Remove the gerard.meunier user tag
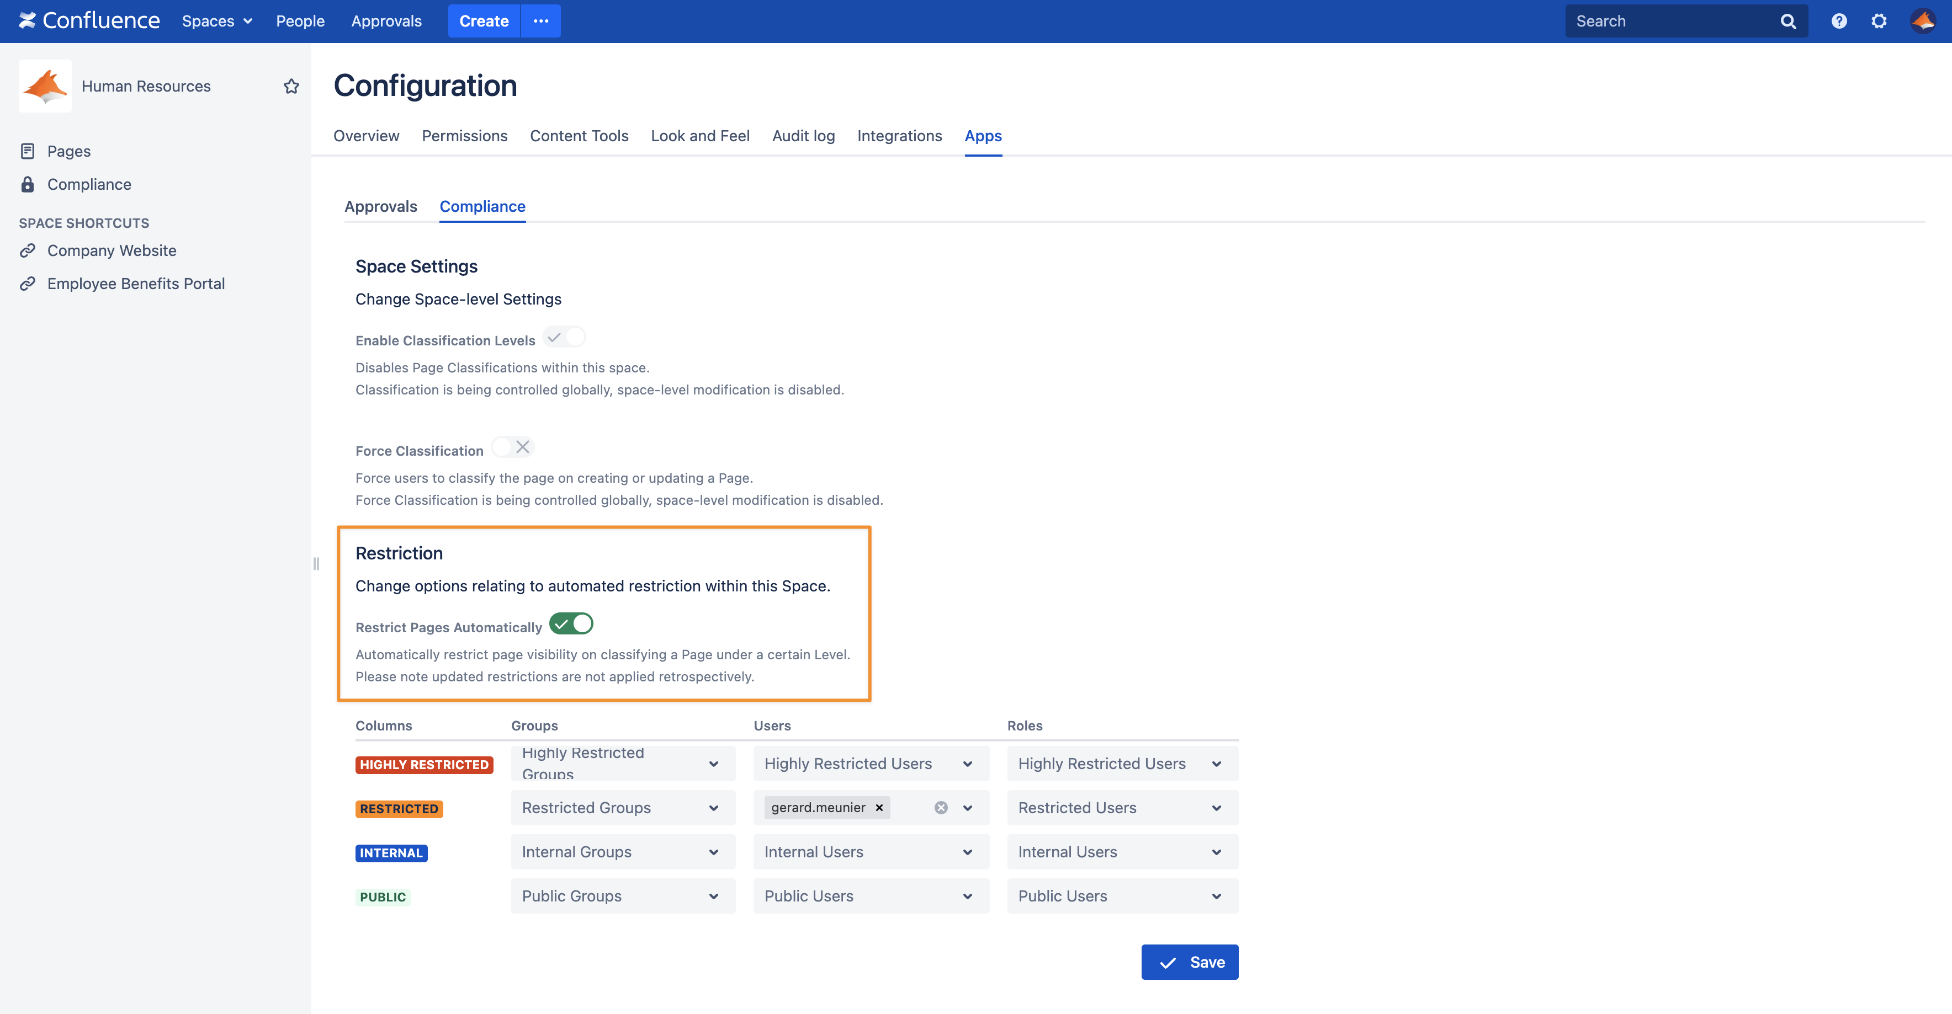 pos(879,808)
